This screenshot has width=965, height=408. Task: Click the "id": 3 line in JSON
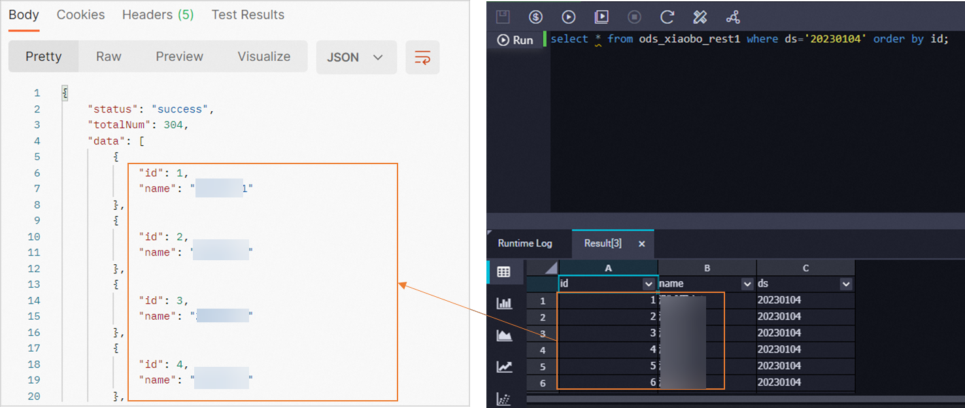(163, 301)
